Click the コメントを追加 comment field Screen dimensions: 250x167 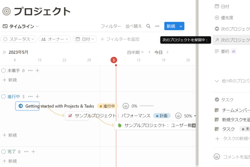point(237,157)
